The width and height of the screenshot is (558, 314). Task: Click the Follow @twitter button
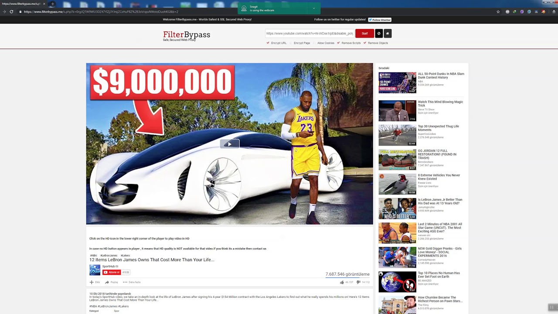pos(380,20)
